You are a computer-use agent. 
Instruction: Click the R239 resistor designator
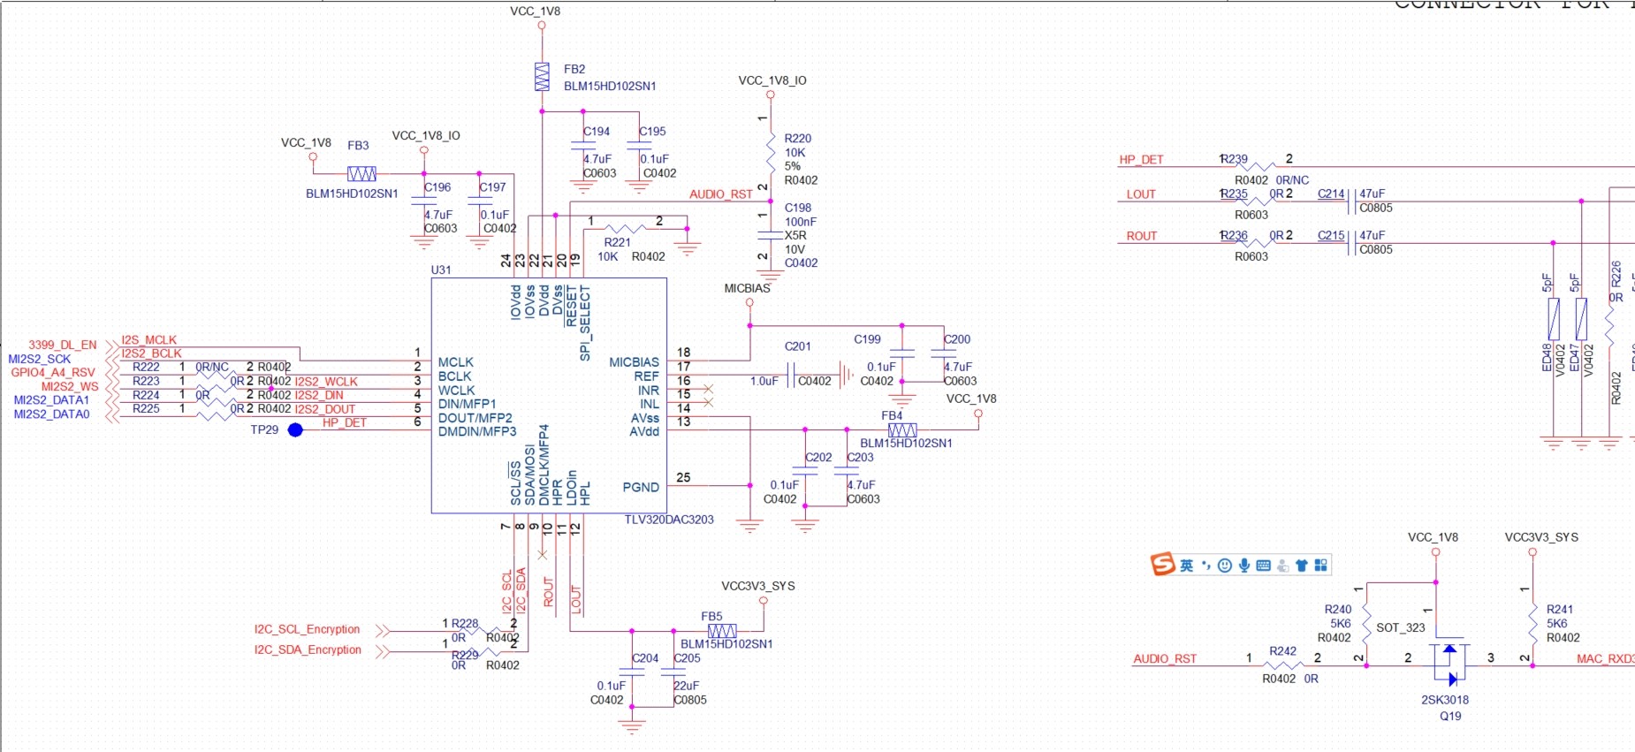click(1235, 159)
